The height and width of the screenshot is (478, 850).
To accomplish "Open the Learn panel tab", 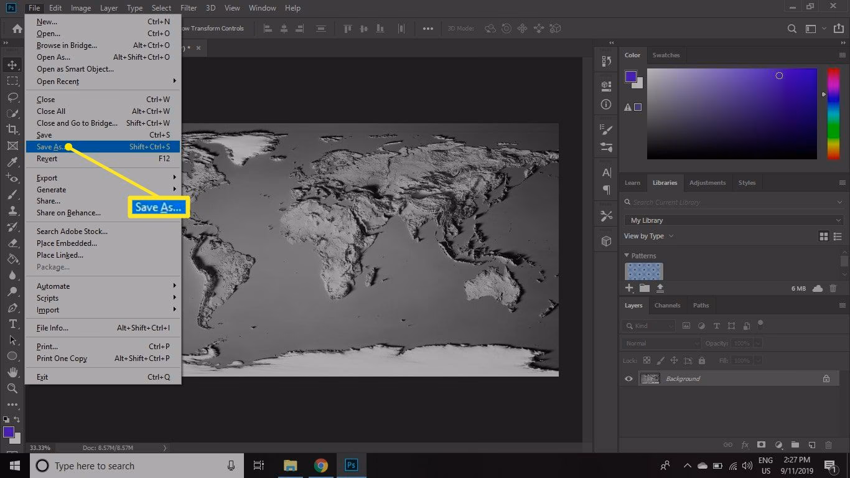I will tap(632, 182).
